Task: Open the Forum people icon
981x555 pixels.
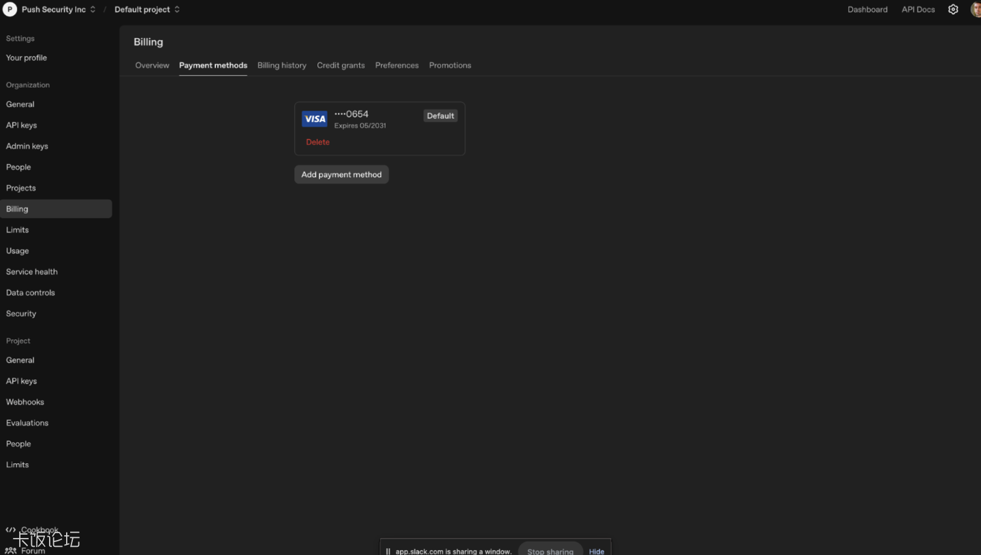Action: (11, 550)
